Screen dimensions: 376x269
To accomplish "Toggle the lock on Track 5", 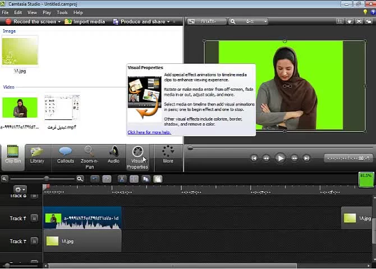I will coord(34,196).
